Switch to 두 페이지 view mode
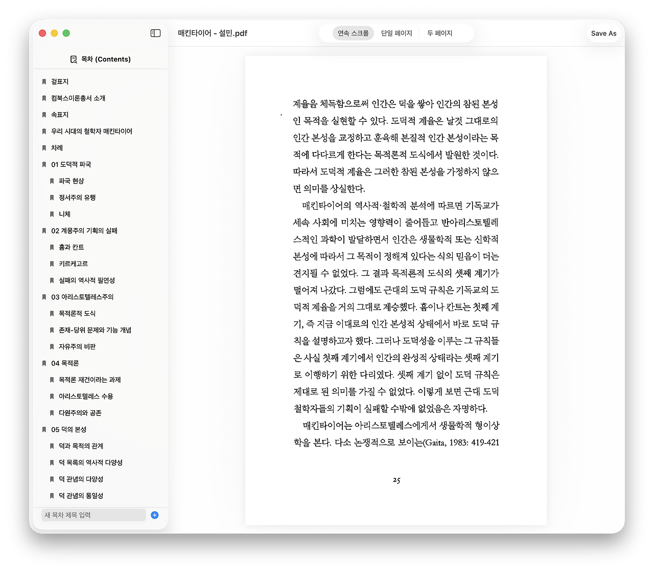The width and height of the screenshot is (654, 572). [439, 33]
